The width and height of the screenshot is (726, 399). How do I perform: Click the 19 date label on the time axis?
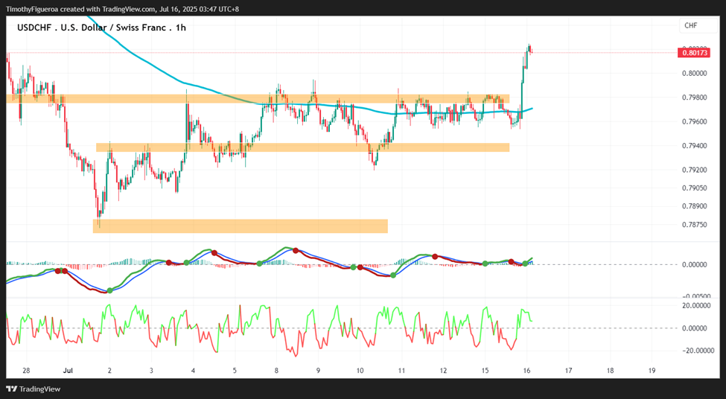652,370
